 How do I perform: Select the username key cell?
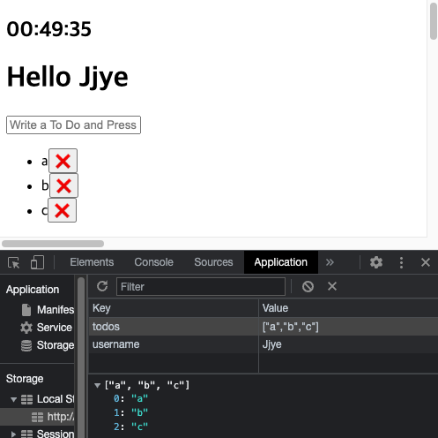(x=174, y=344)
